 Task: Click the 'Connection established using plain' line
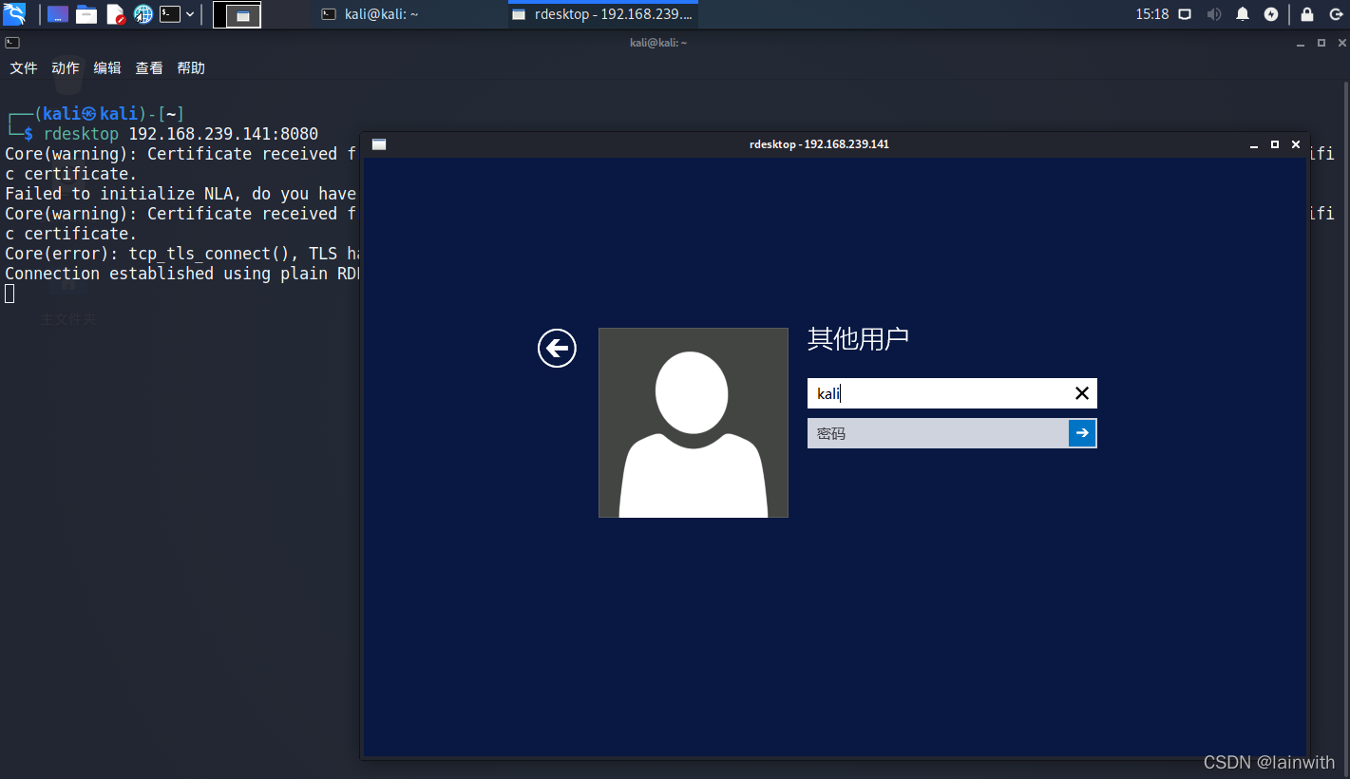[181, 274]
